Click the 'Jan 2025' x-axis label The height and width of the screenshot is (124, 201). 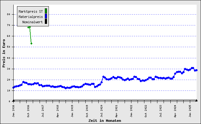[x=190, y=111]
